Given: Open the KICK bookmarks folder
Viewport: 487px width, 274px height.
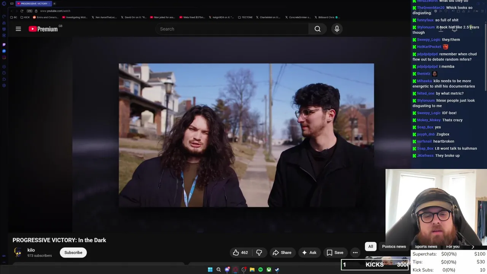Looking at the screenshot, I should click(x=25, y=17).
